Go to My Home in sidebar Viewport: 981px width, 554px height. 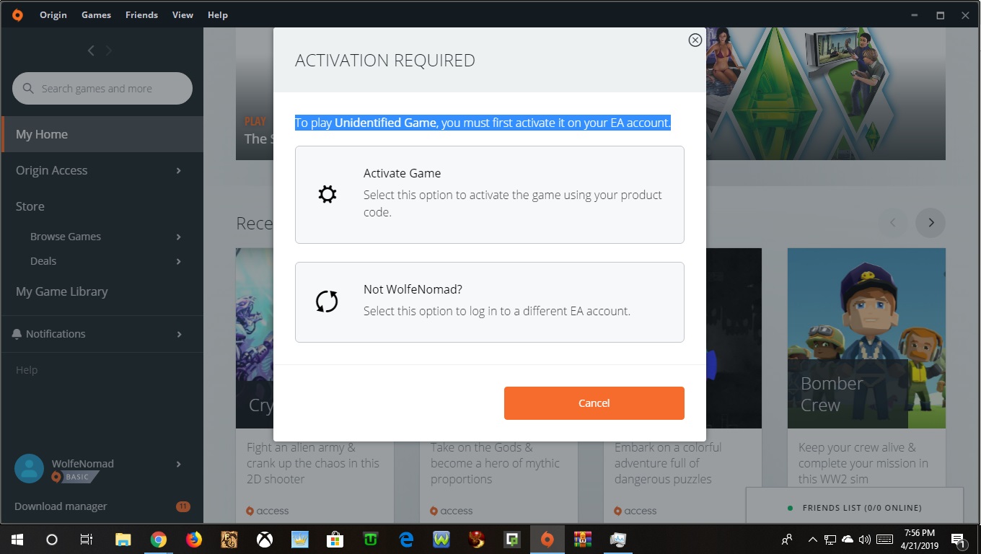pyautogui.click(x=102, y=134)
